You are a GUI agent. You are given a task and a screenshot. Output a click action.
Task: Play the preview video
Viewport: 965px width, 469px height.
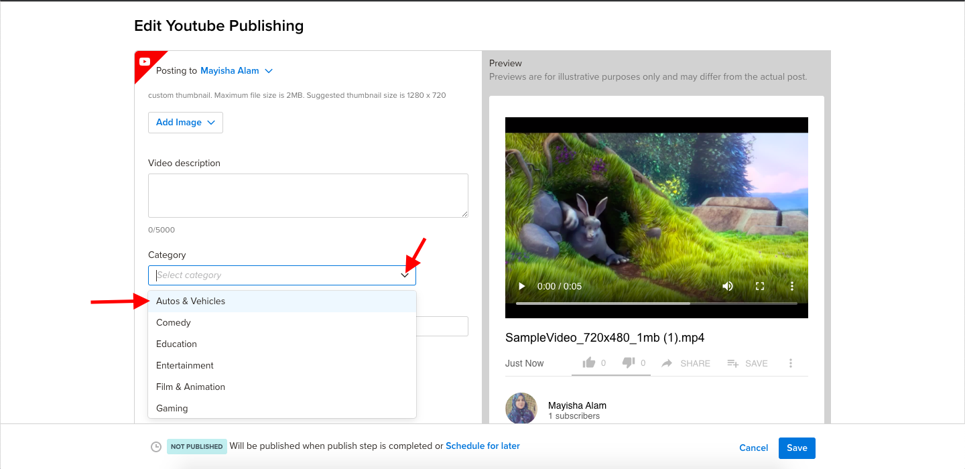coord(522,286)
